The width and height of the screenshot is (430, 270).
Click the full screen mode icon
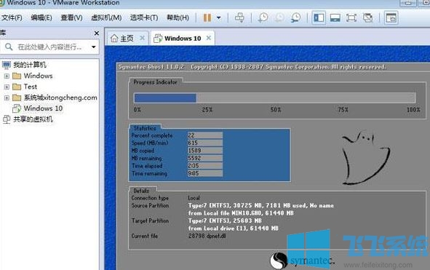pos(351,18)
